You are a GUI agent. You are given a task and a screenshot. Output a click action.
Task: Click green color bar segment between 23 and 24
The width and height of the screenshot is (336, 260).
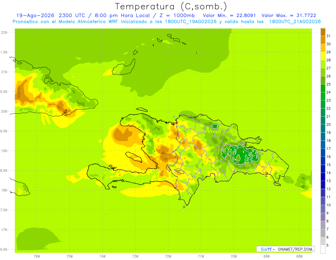pyautogui.click(x=323, y=96)
